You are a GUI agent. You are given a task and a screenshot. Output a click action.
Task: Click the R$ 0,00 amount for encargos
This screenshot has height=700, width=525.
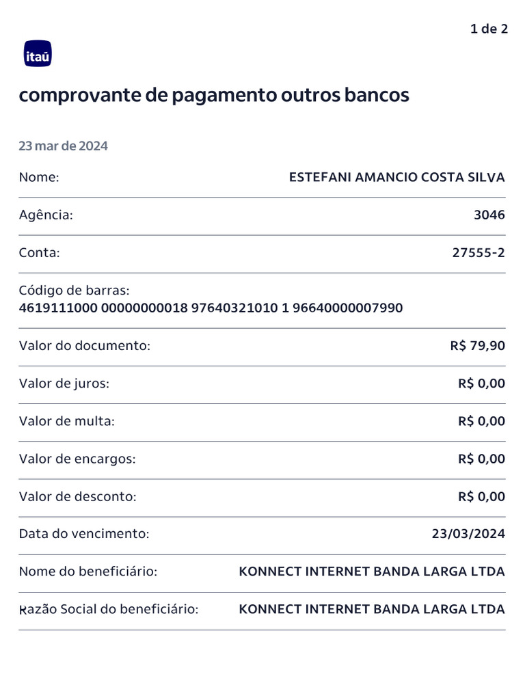click(x=481, y=459)
